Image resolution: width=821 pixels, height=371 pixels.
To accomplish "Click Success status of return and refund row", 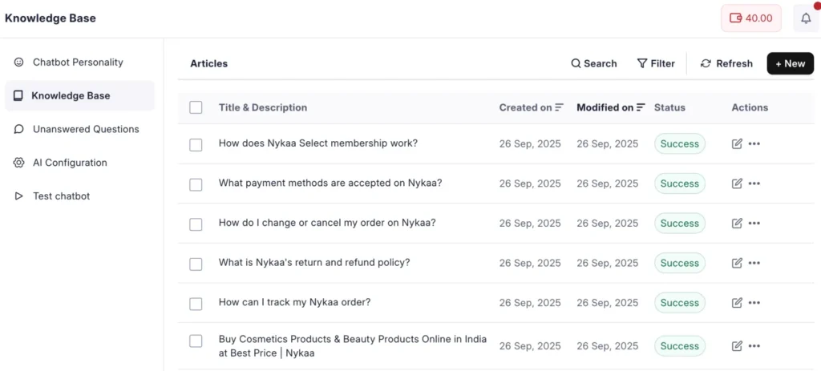I will 680,263.
